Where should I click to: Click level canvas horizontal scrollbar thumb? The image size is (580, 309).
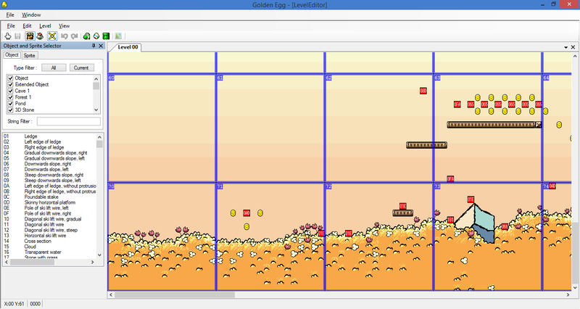coord(174,295)
